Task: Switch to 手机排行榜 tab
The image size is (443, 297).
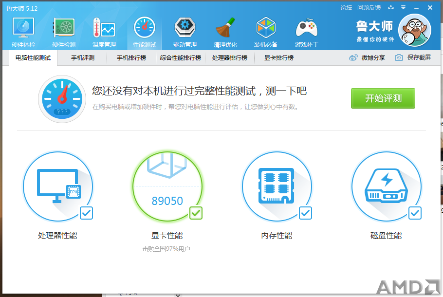Action: coord(131,58)
